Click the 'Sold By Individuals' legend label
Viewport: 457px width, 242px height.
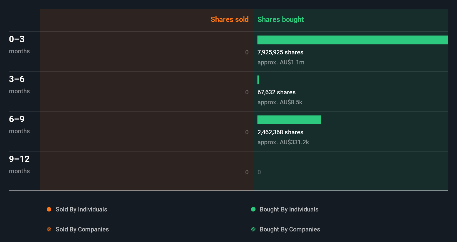coord(81,209)
